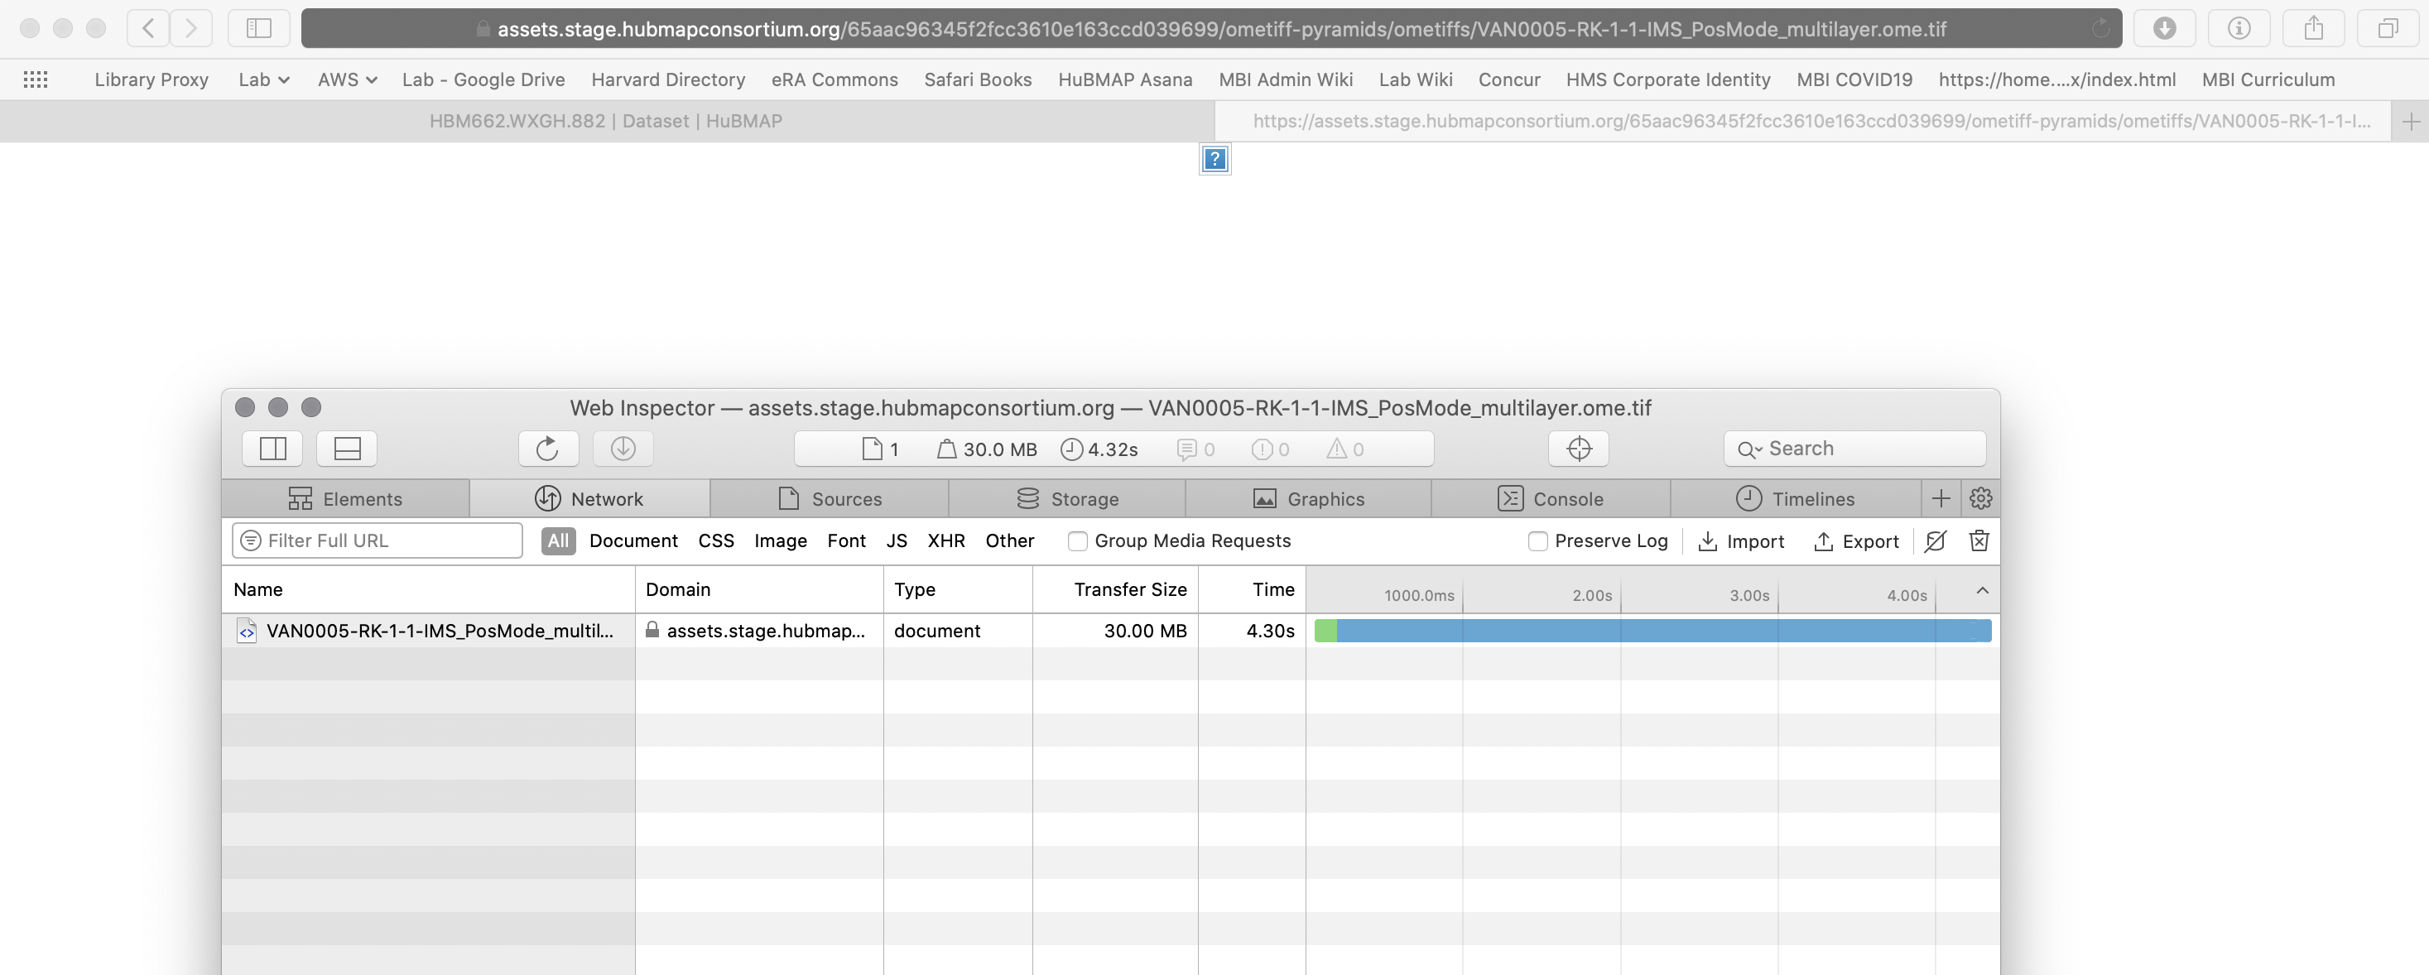This screenshot has height=975, width=2429.
Task: Clear network items using the trash icon
Action: pyautogui.click(x=1979, y=540)
